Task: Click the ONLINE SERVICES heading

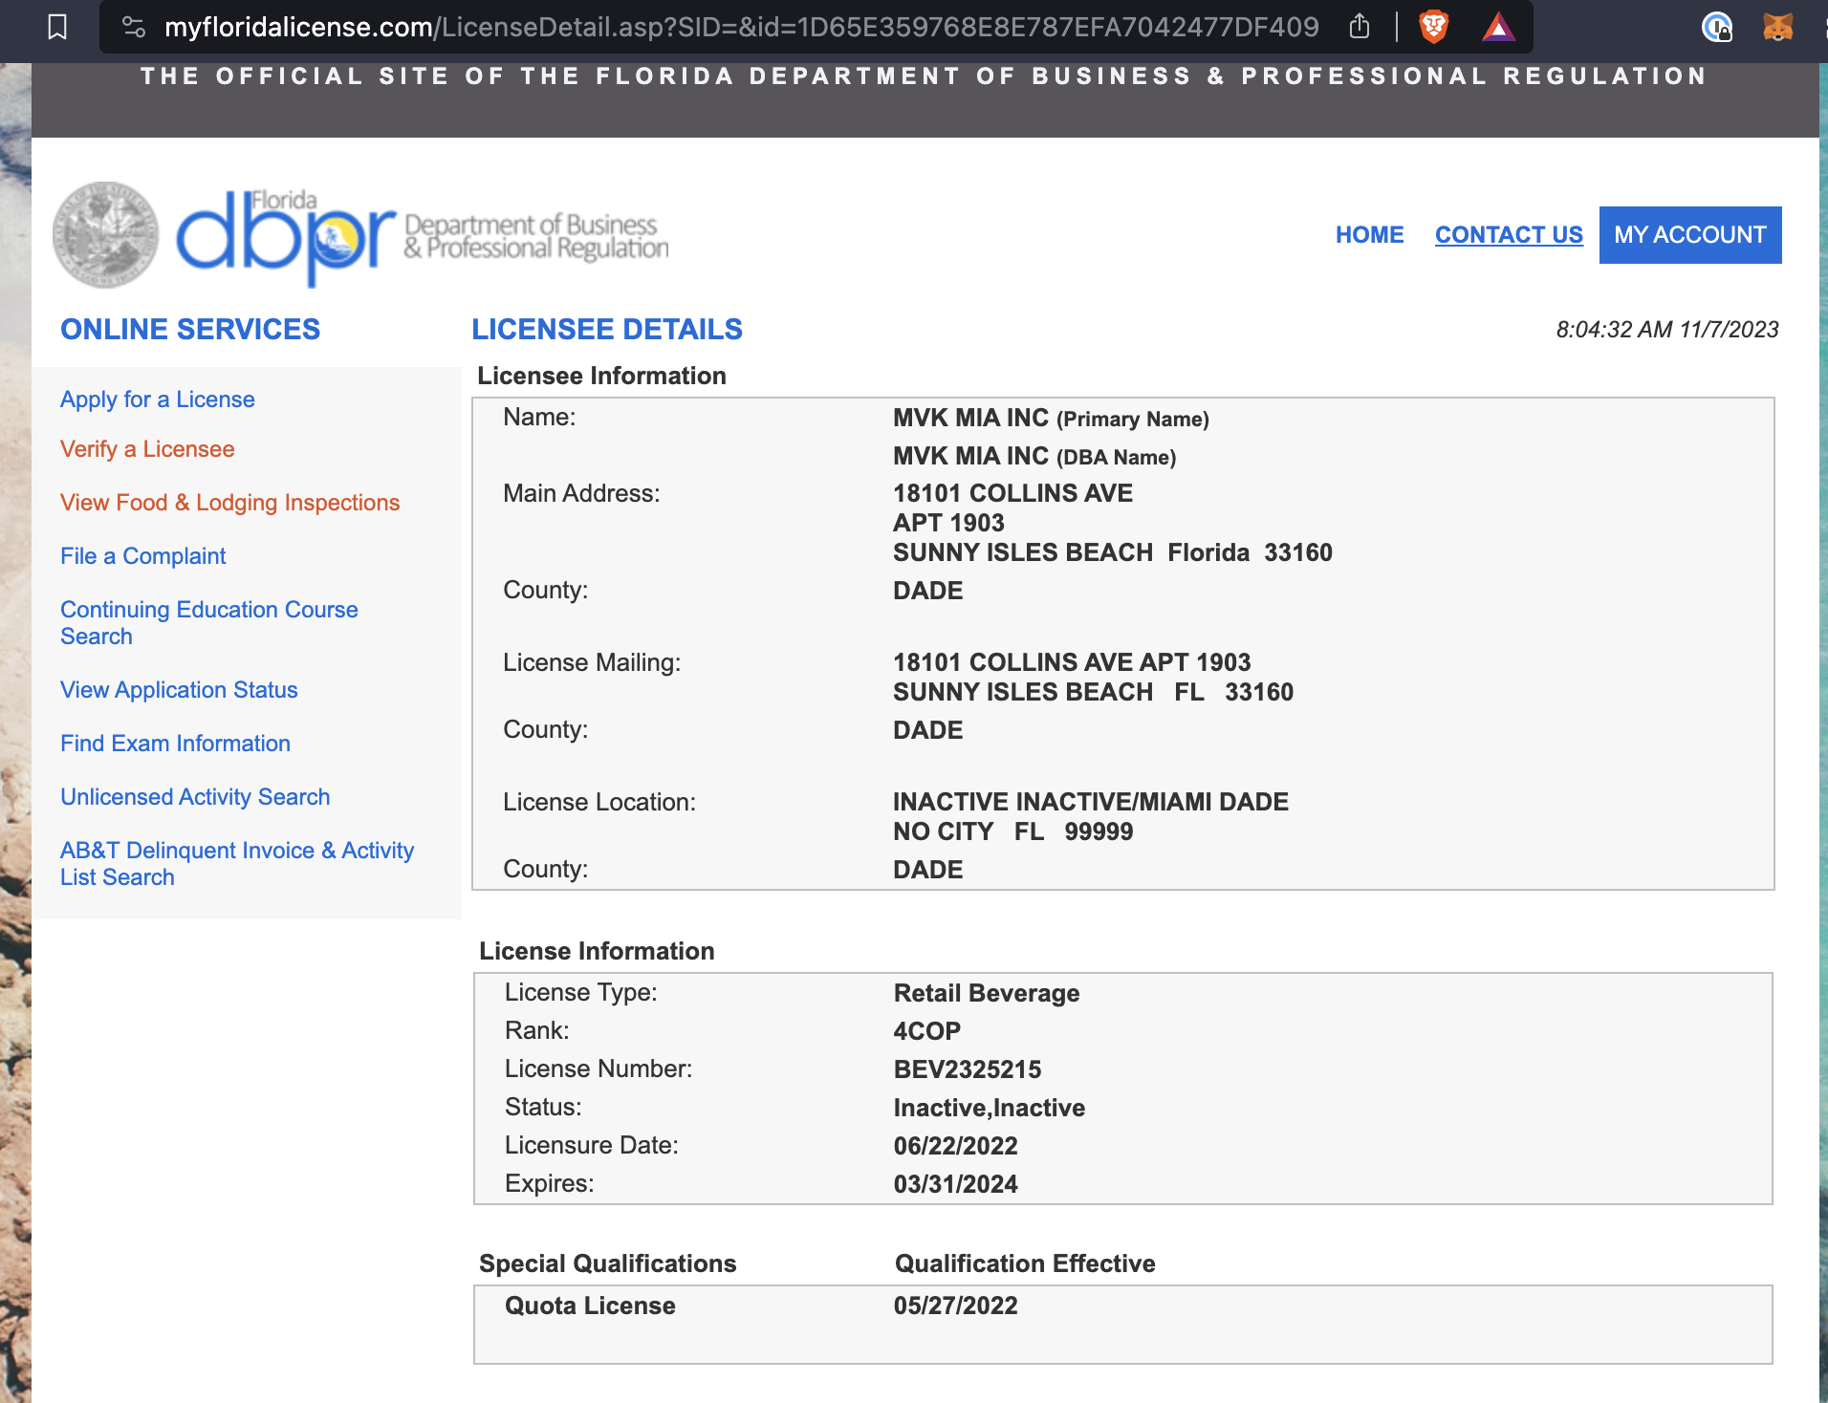Action: tap(190, 330)
